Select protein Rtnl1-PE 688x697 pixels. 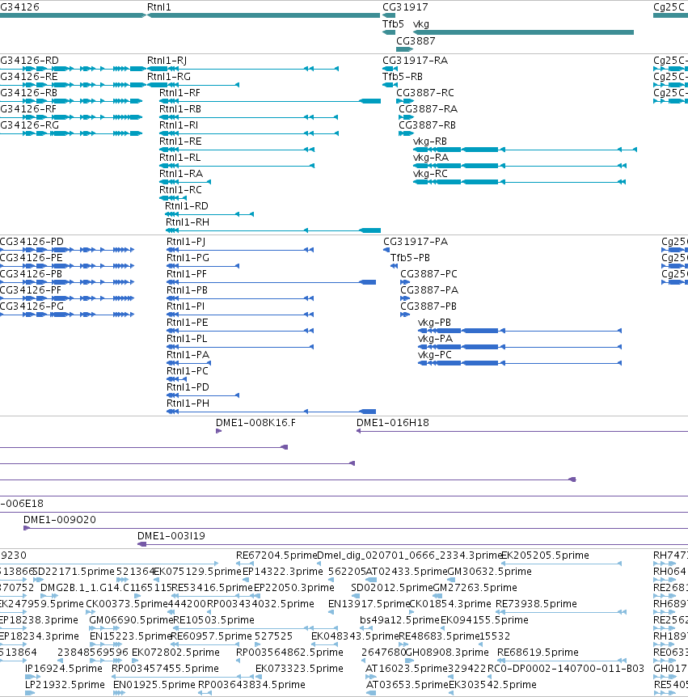(x=240, y=331)
